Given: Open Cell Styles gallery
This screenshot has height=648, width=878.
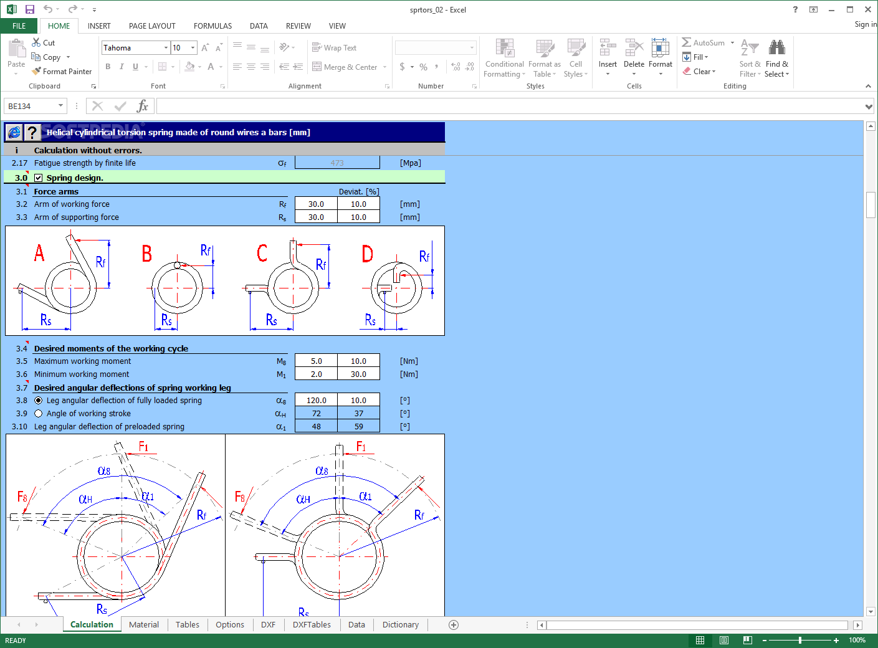Looking at the screenshot, I should (x=576, y=58).
